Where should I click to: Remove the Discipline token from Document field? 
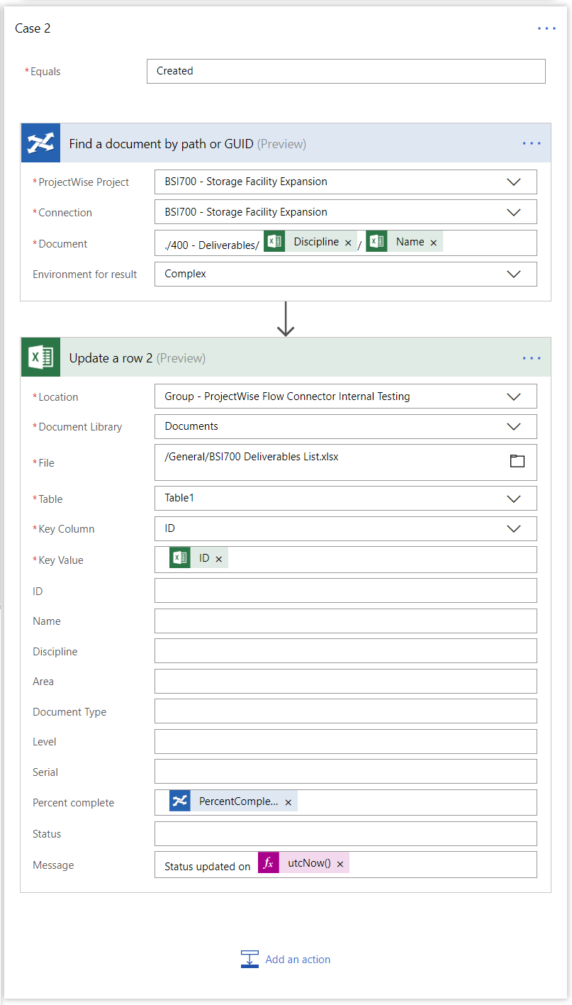[x=348, y=243]
